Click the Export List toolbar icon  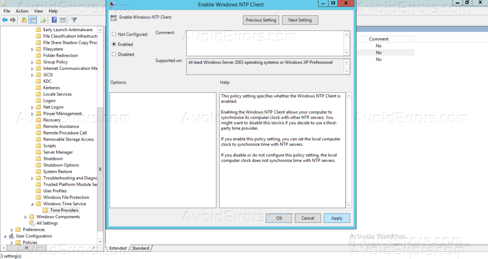click(43, 20)
